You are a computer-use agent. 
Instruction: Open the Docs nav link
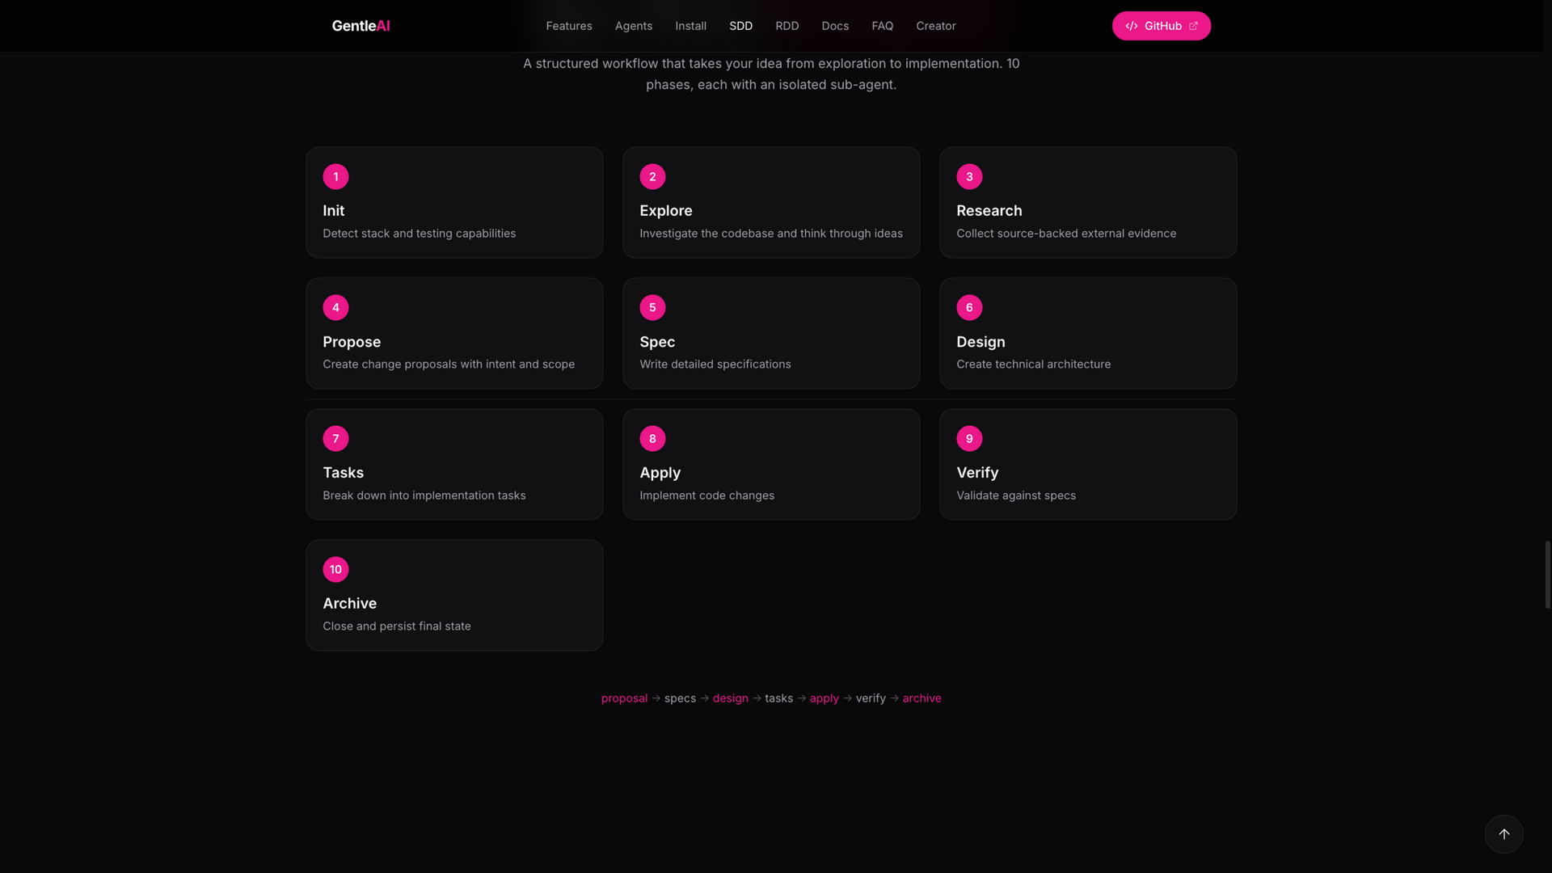(835, 26)
